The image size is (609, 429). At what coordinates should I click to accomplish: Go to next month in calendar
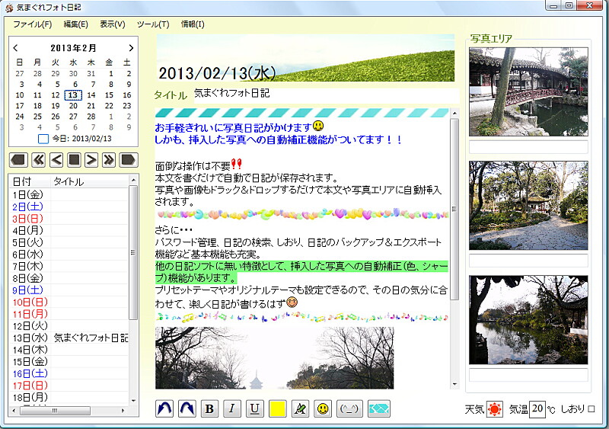[131, 48]
